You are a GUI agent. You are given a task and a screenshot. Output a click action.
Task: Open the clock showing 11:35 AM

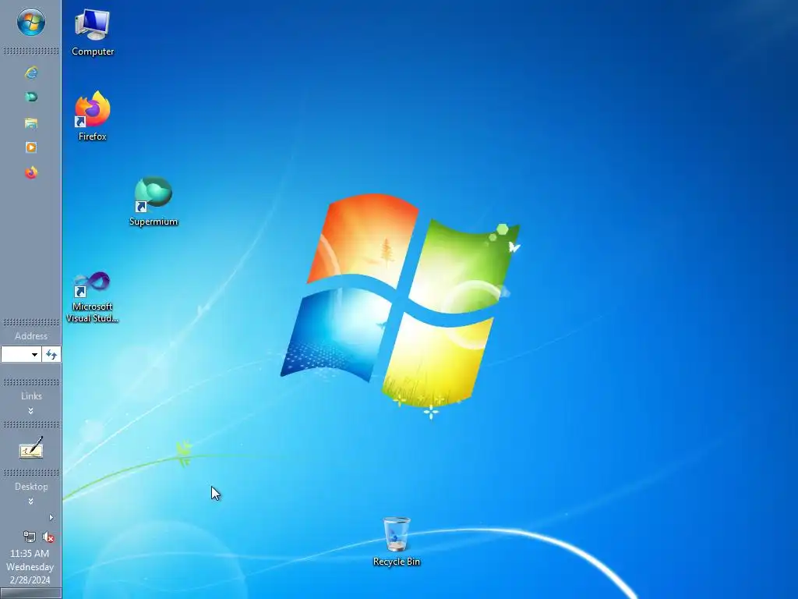pyautogui.click(x=30, y=554)
